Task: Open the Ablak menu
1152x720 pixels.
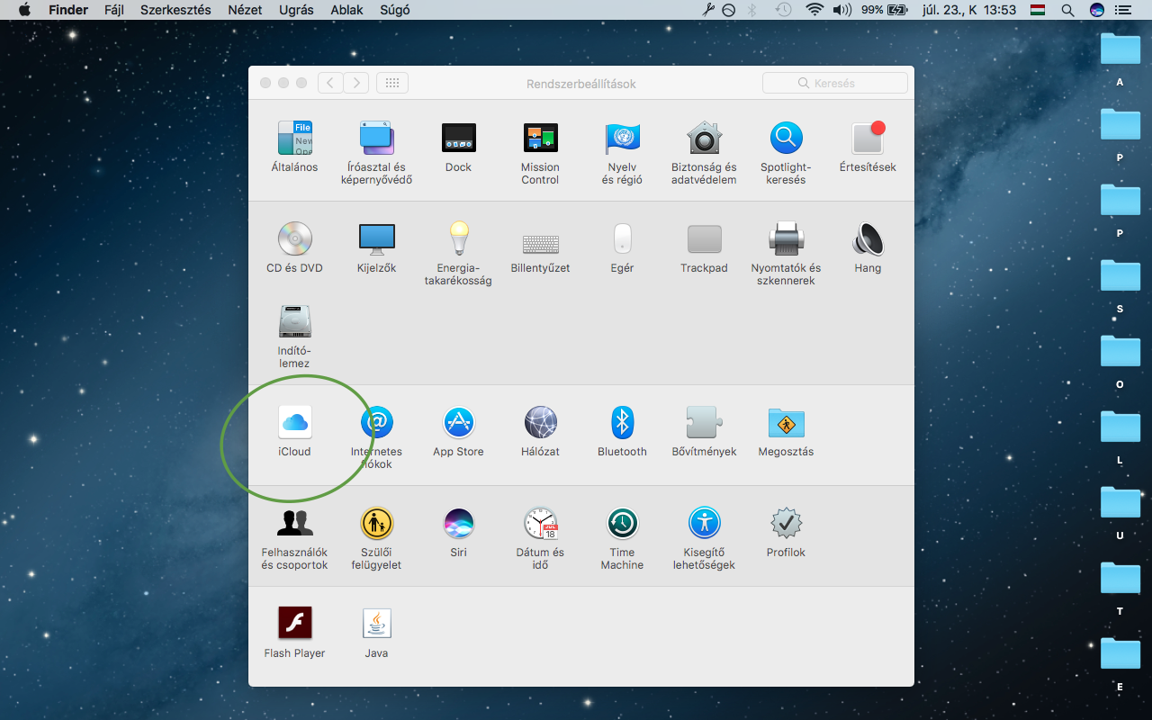Action: [x=346, y=10]
